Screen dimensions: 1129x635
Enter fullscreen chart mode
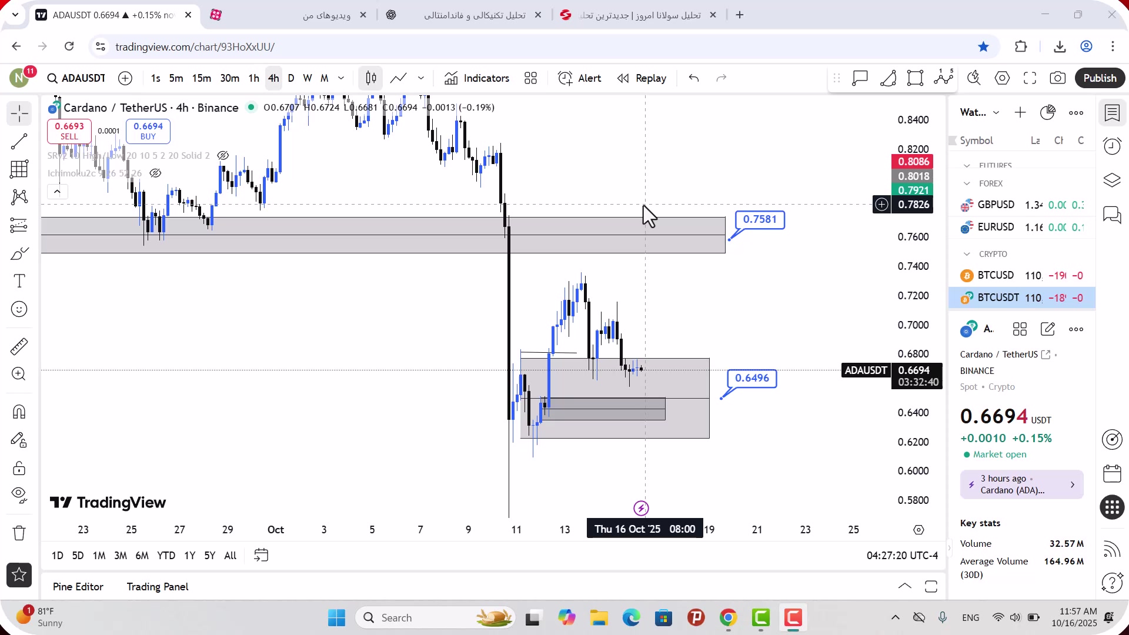pos(1030,78)
